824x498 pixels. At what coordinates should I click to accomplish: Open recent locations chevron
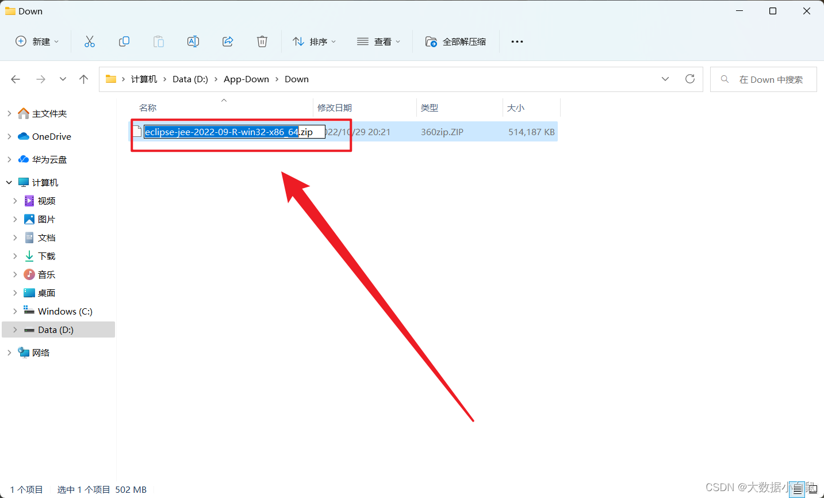(x=63, y=79)
